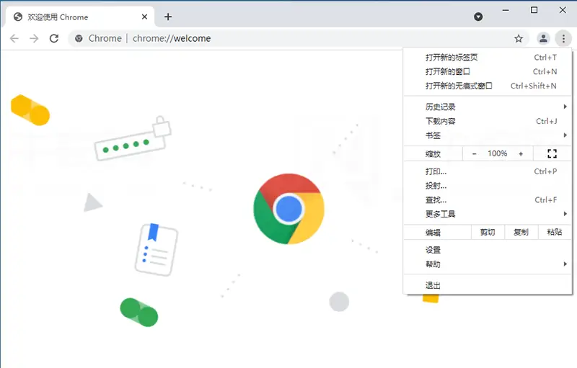
Task: Select 打开新的无痕式窗口 menu item
Action: [488, 86]
